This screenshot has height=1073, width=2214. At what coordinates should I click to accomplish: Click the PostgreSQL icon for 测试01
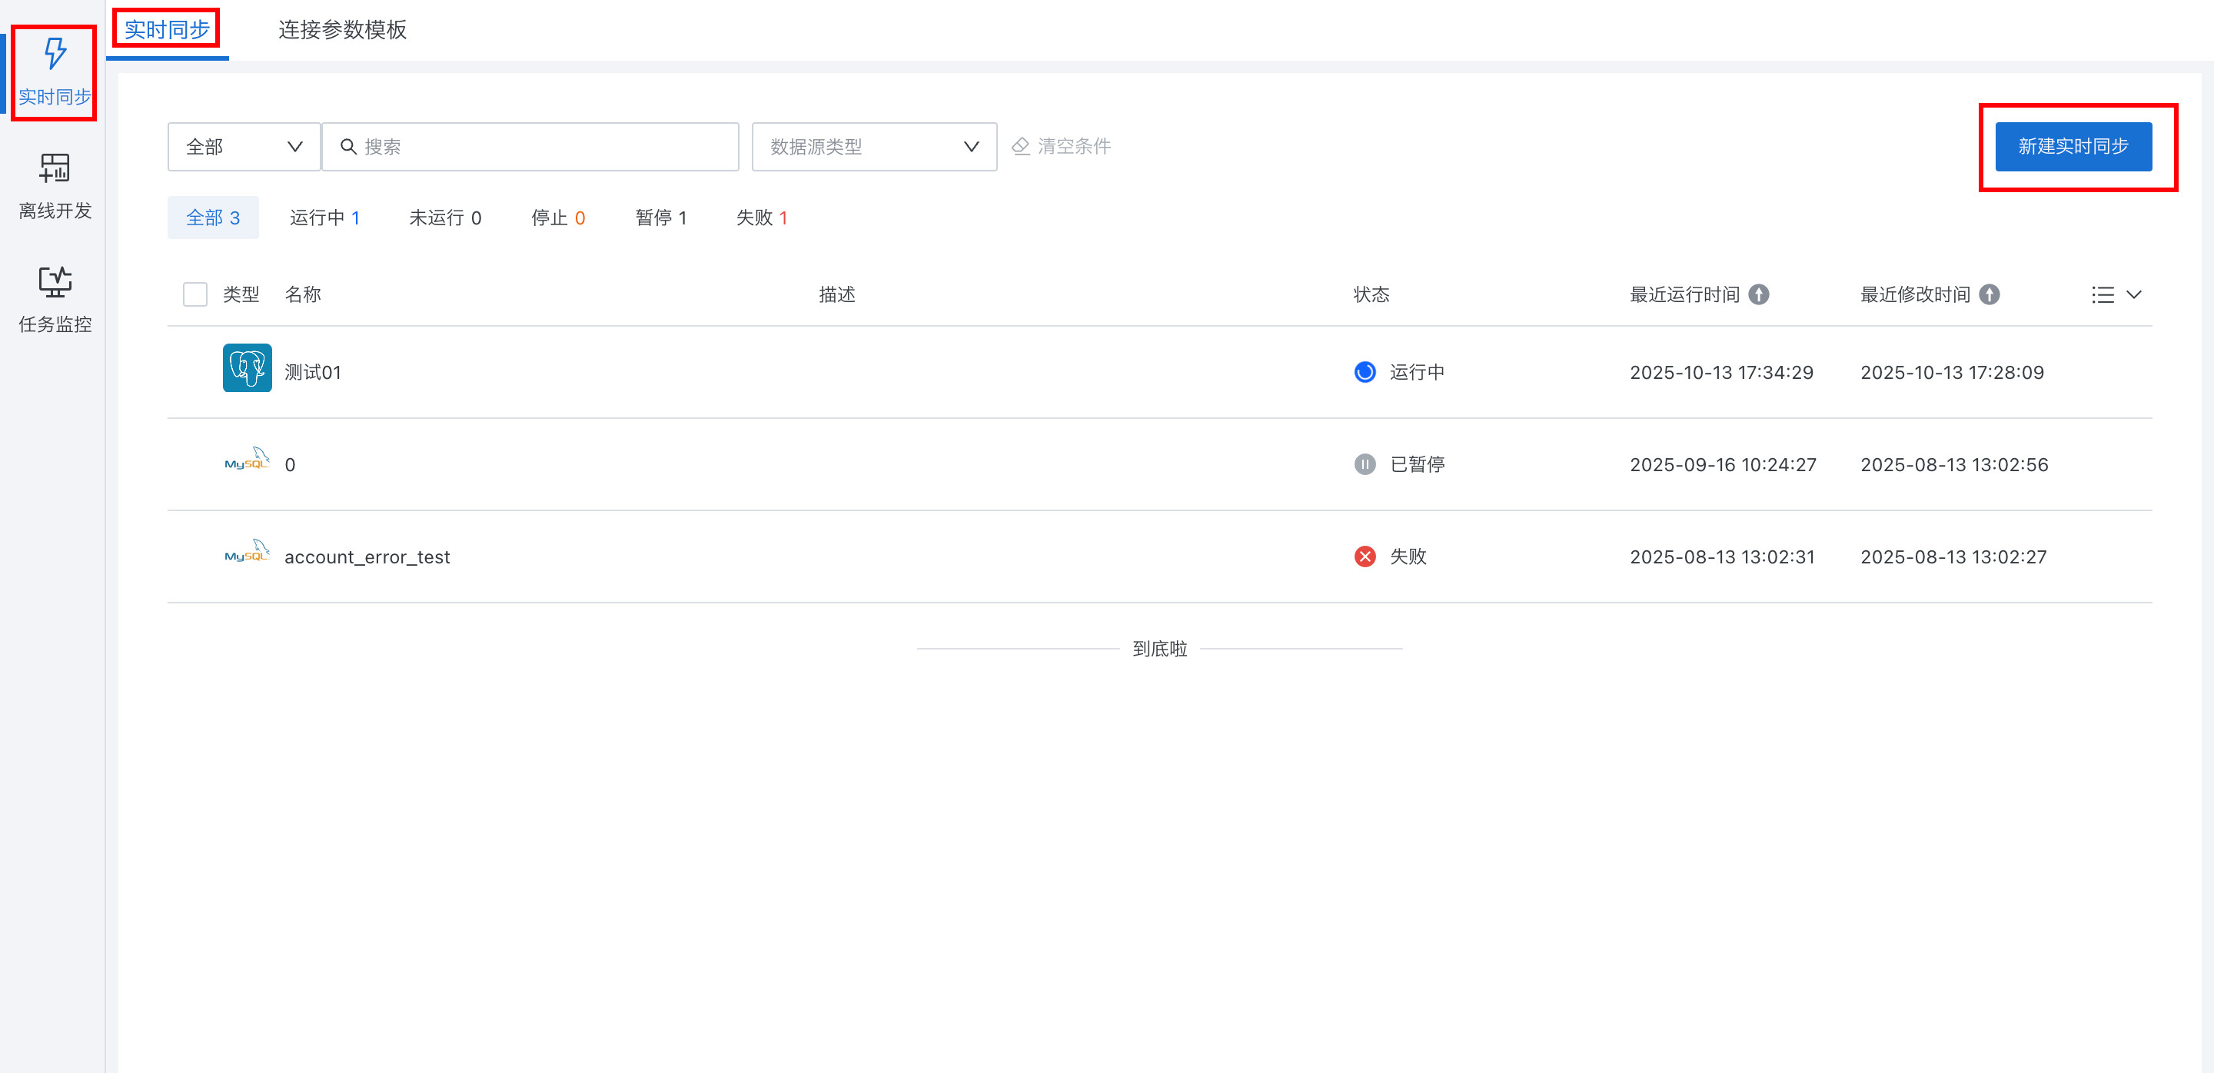coord(247,367)
